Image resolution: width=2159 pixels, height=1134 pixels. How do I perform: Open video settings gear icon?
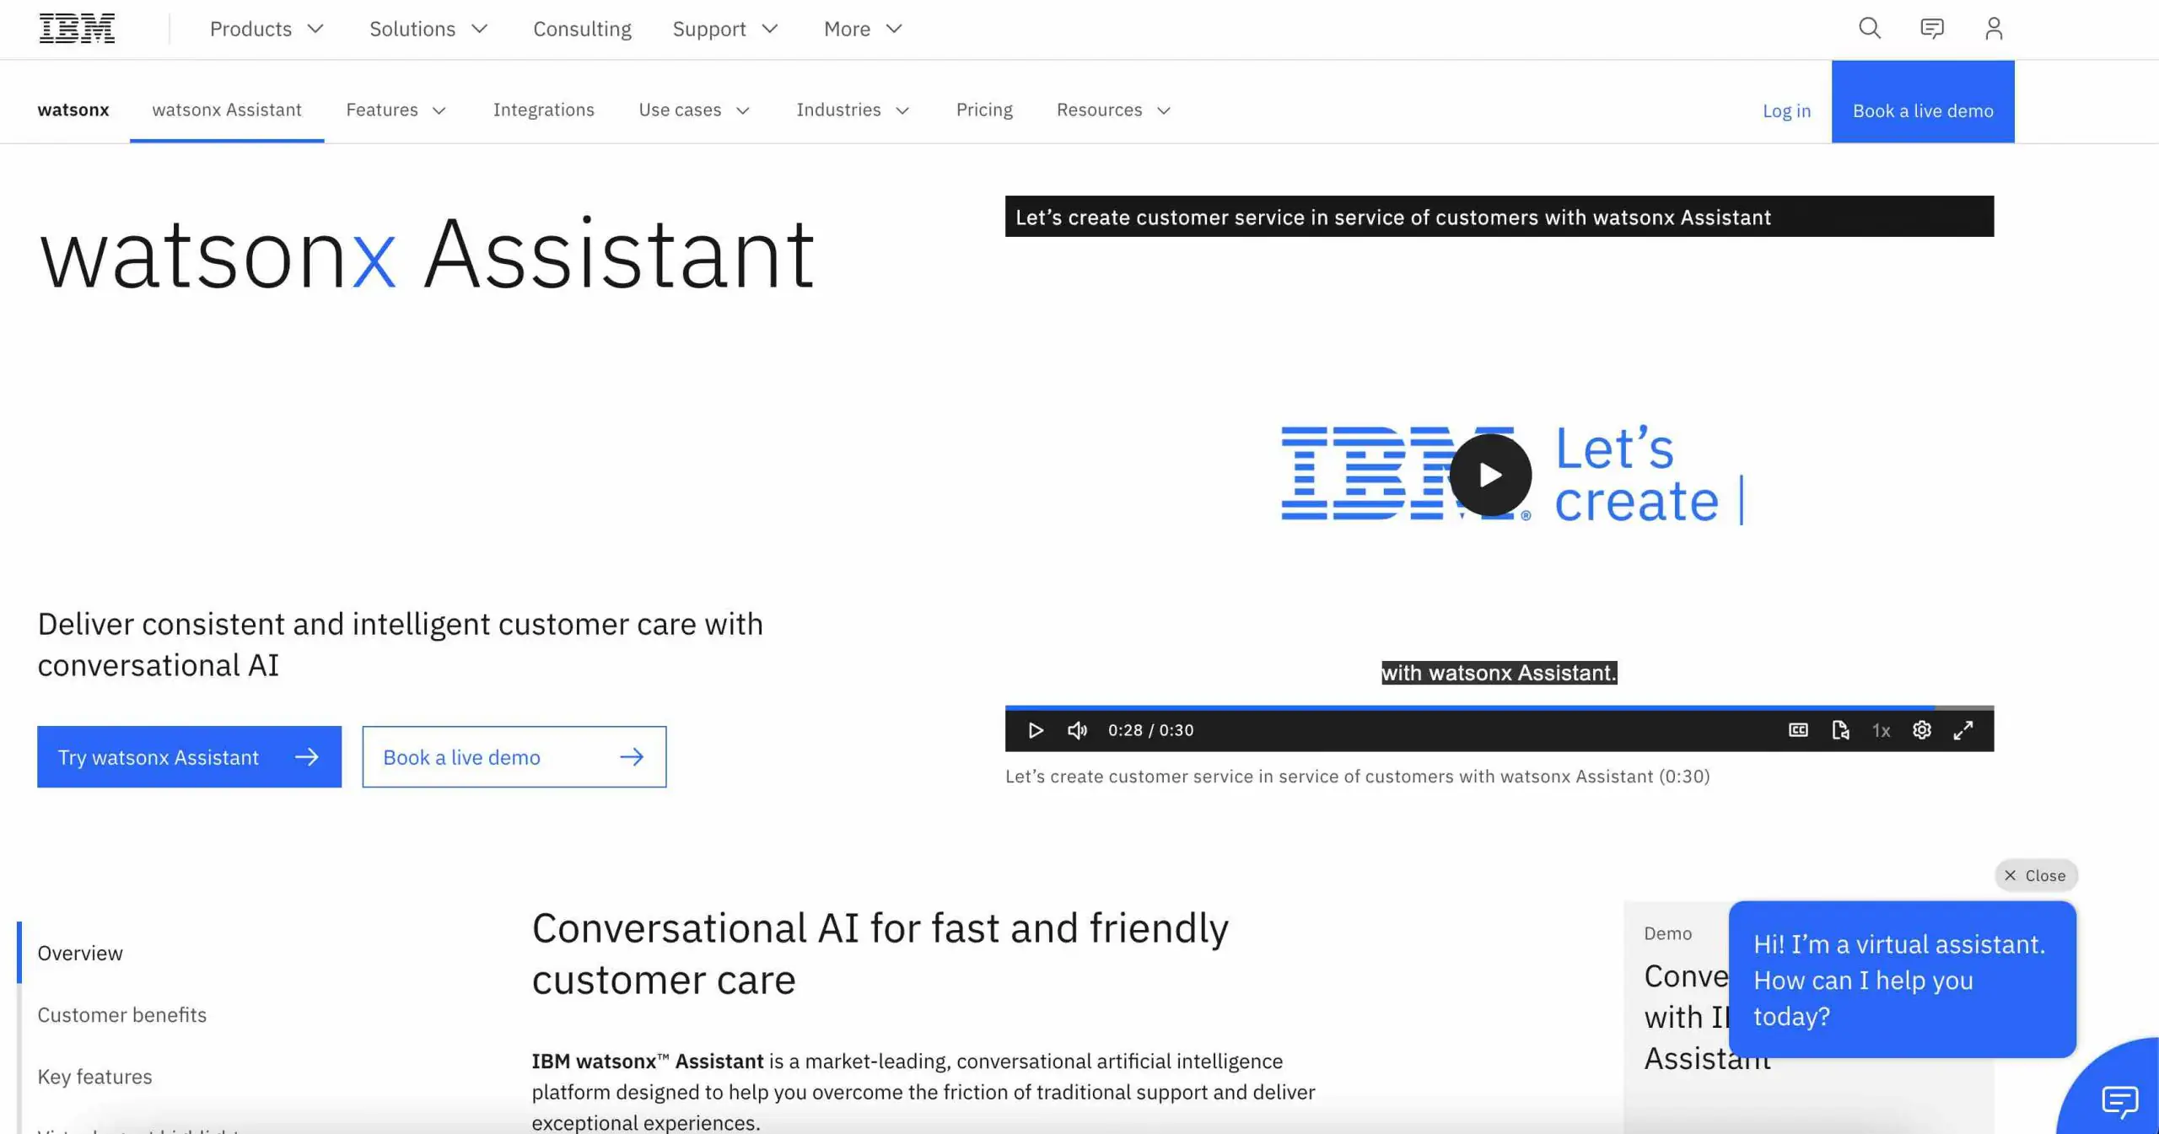[x=1922, y=730]
